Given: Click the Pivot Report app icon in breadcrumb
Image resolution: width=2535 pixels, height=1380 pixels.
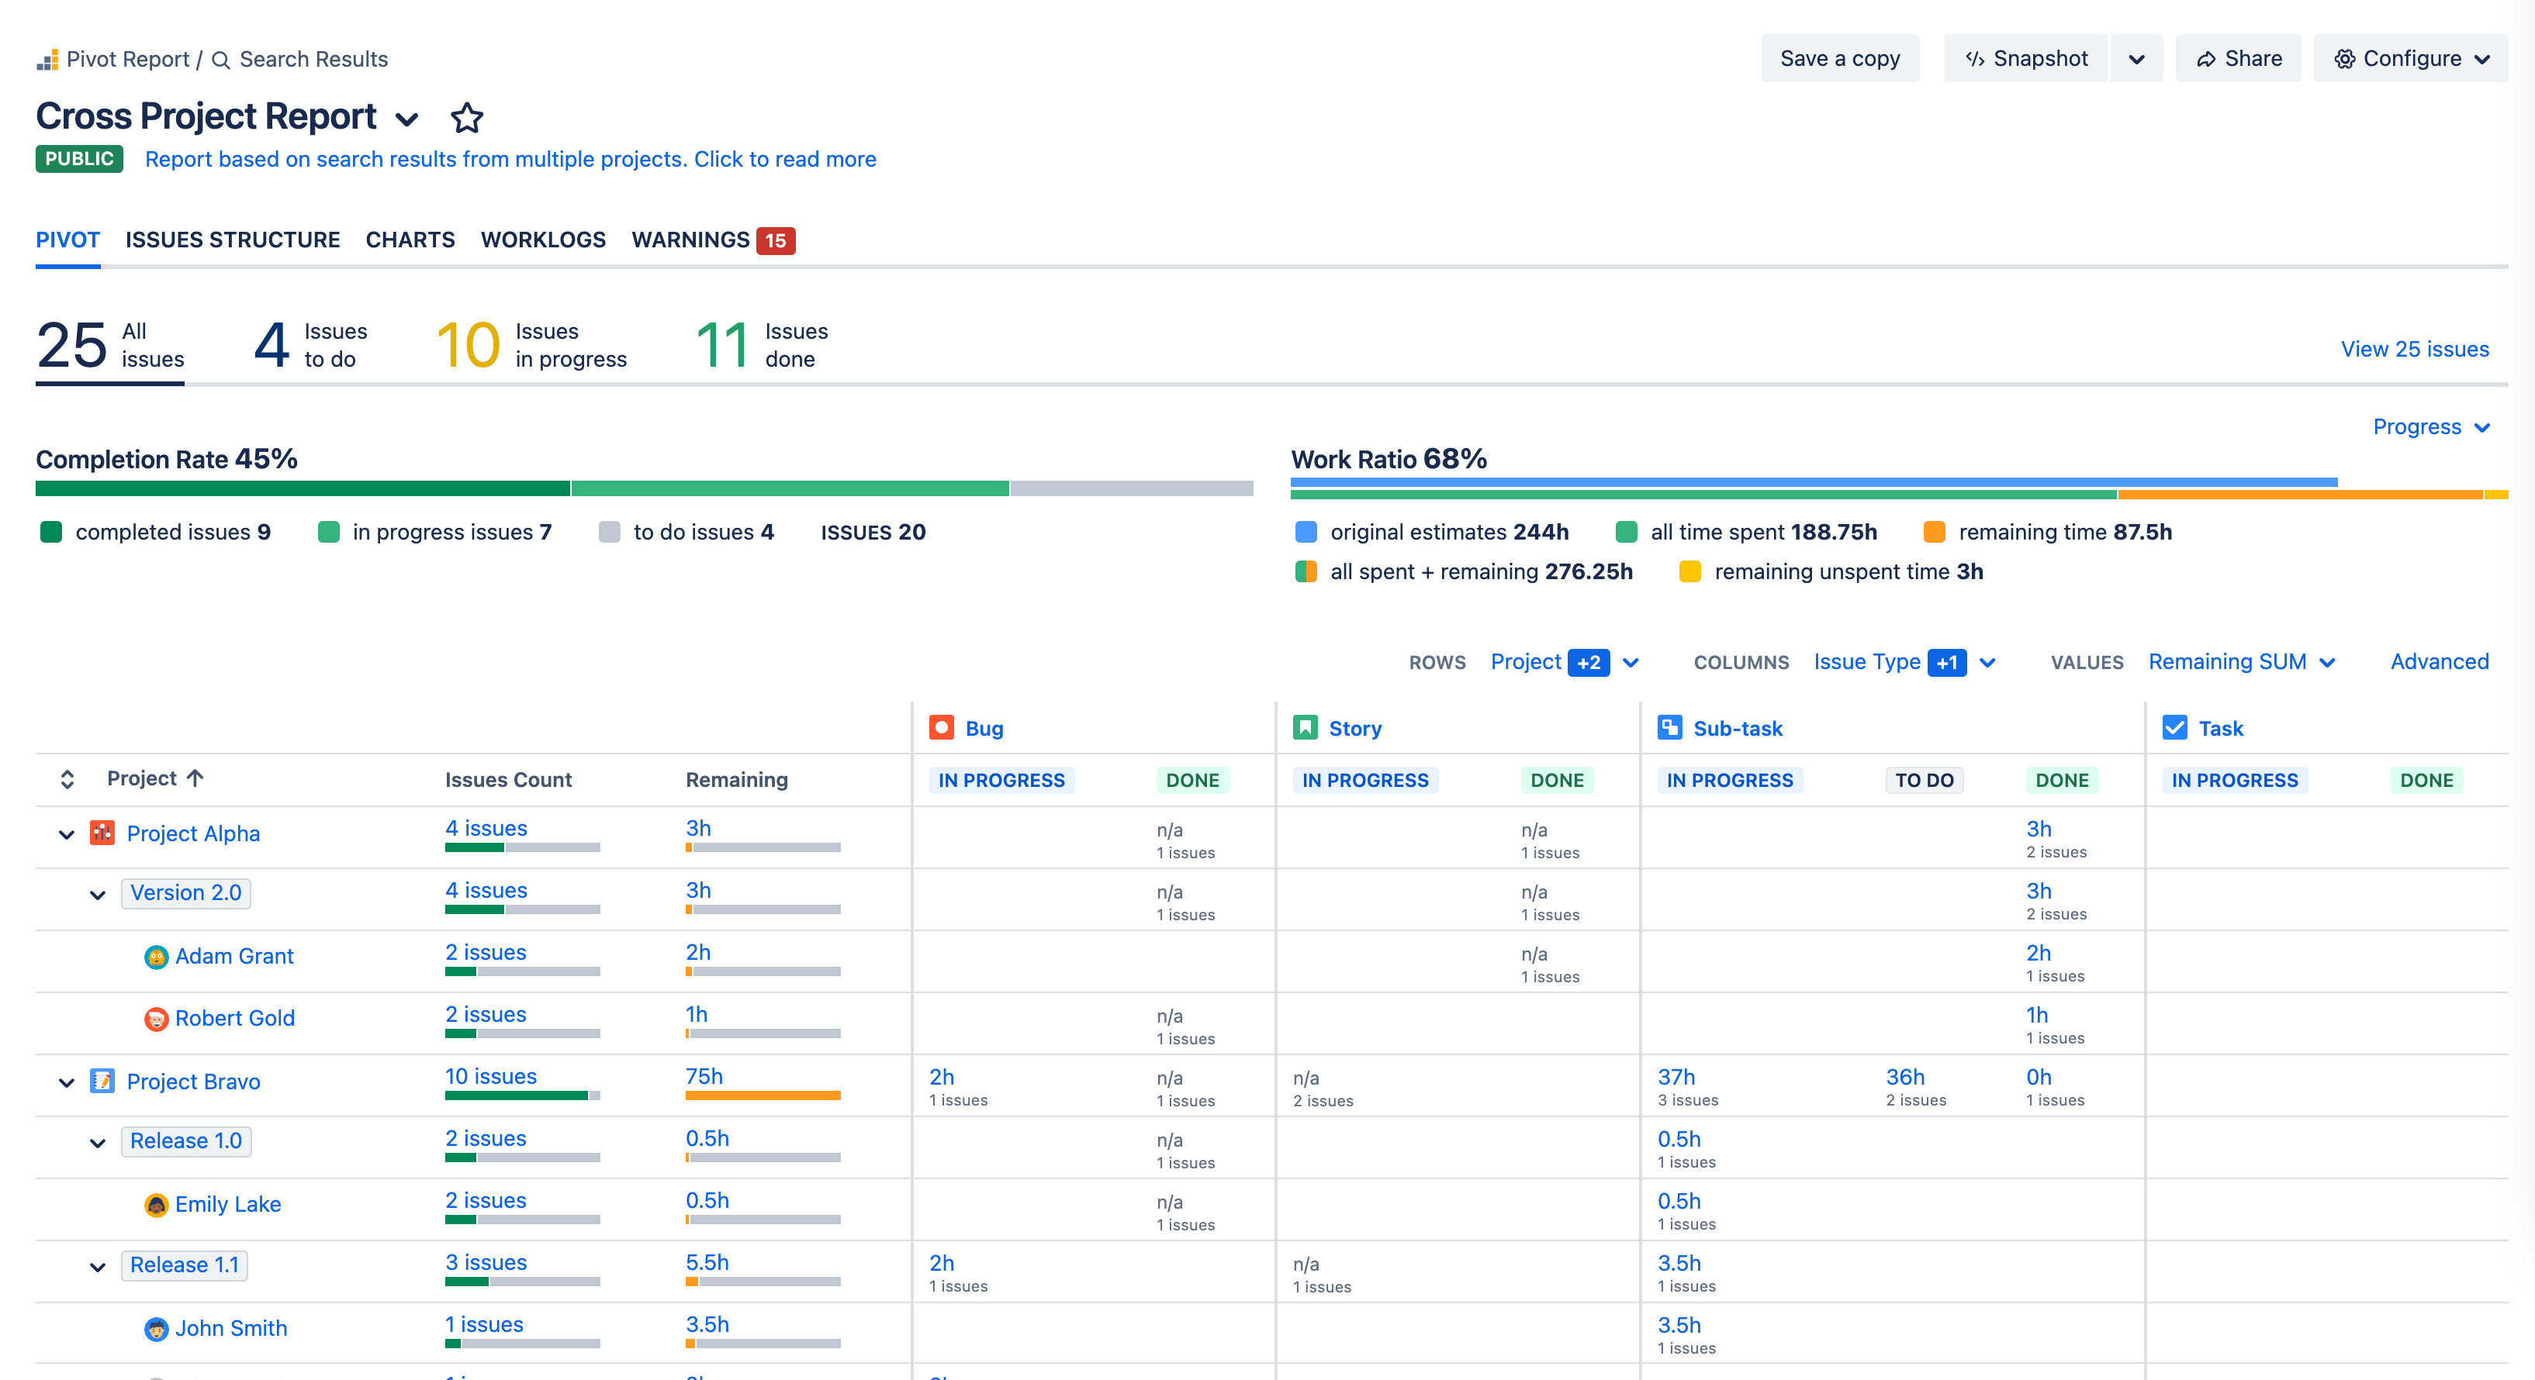Looking at the screenshot, I should (x=47, y=58).
